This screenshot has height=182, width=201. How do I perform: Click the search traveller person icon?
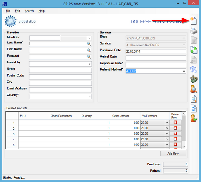pos(194,89)
